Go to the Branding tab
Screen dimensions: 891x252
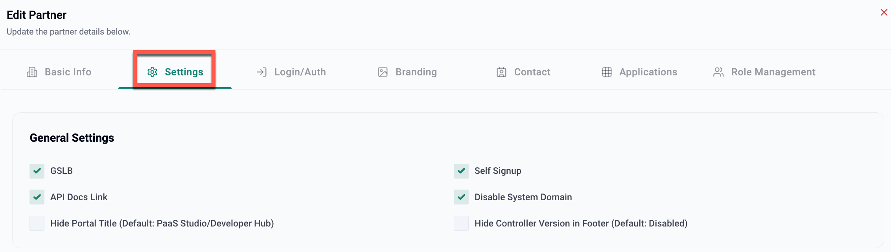click(416, 72)
